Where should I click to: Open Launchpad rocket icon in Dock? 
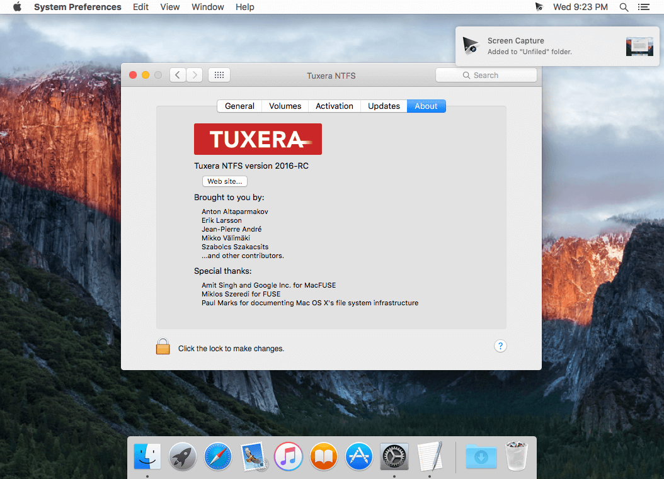coord(183,456)
